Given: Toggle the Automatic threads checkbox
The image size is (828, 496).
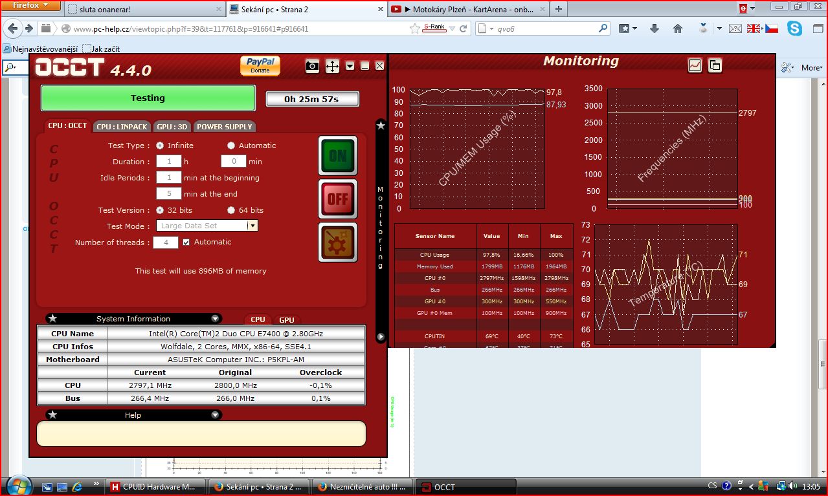Looking at the screenshot, I should coord(186,242).
